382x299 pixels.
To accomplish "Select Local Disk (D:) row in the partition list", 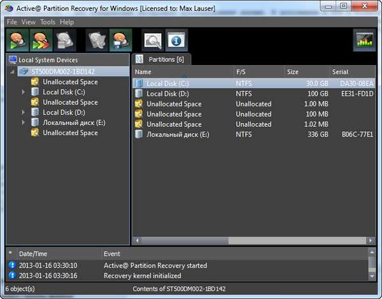I will [x=253, y=94].
